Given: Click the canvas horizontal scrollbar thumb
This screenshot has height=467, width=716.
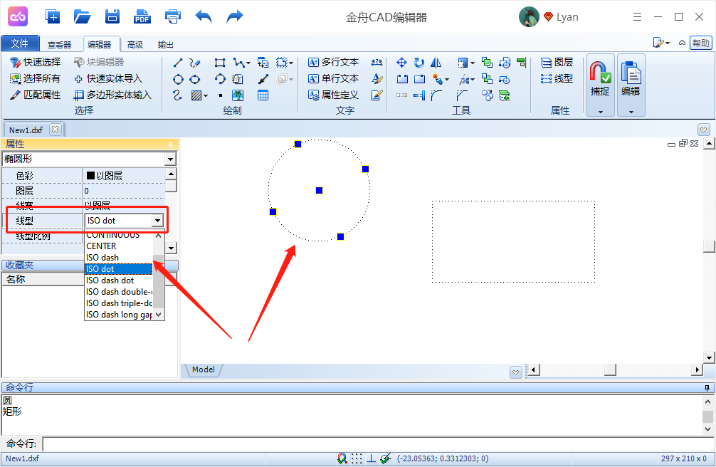Looking at the screenshot, I should 610,369.
